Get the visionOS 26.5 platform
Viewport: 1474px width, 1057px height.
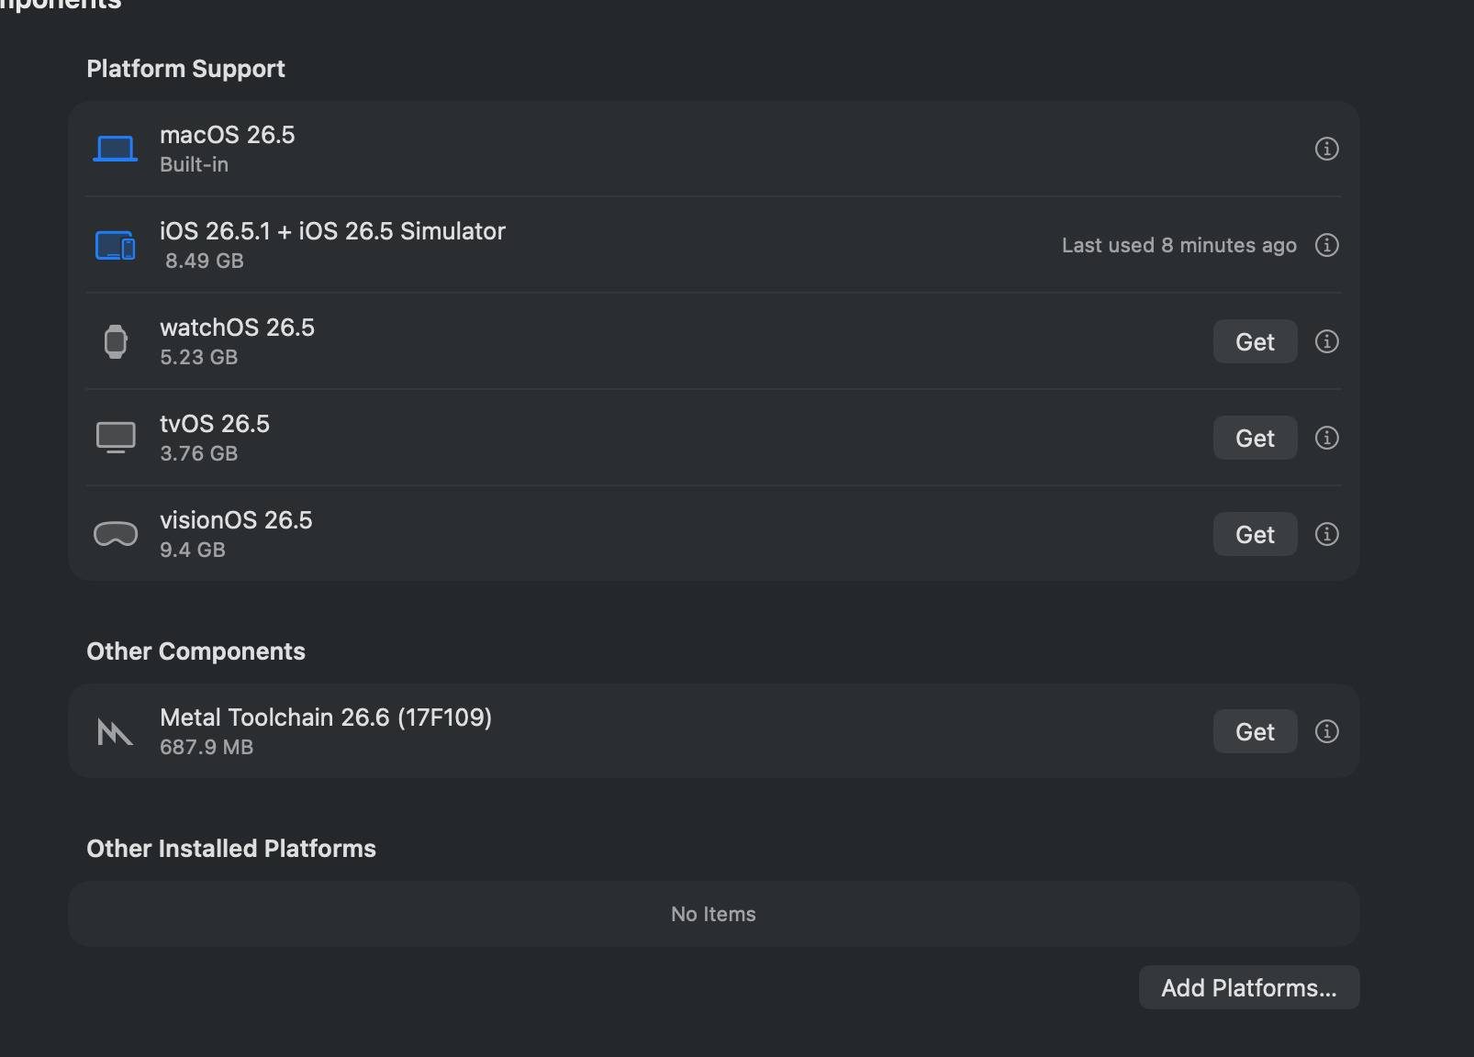[1255, 534]
